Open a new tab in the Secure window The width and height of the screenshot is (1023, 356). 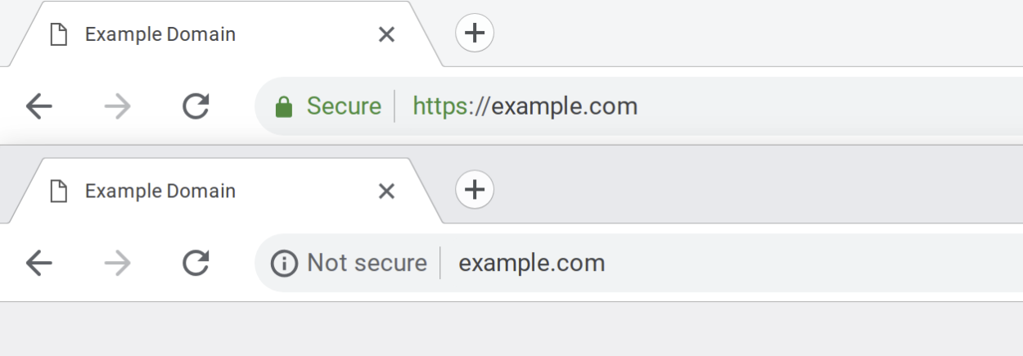pos(475,34)
